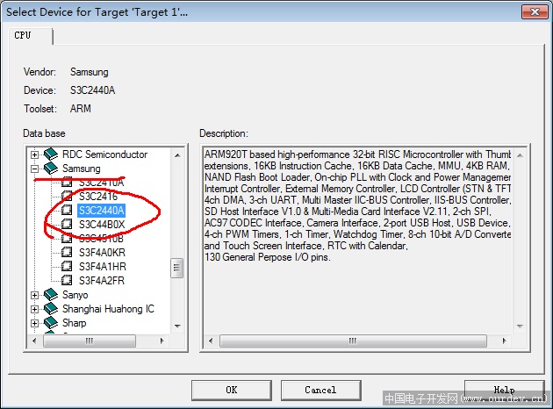The height and width of the screenshot is (409, 553).
Task: Click the database list scroll-right arrow
Action: (x=162, y=341)
